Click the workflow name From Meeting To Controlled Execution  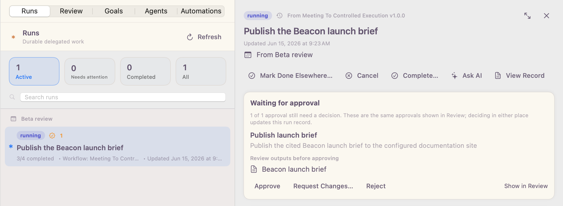point(346,16)
